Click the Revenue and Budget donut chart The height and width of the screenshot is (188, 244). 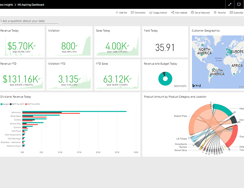165,79
